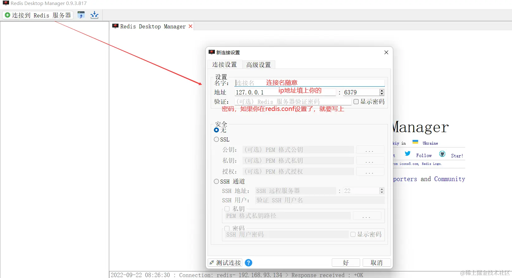Screen dimensions: 512x278
Task: Click the PEM 格式私钥路径 field
Action: pos(288,216)
